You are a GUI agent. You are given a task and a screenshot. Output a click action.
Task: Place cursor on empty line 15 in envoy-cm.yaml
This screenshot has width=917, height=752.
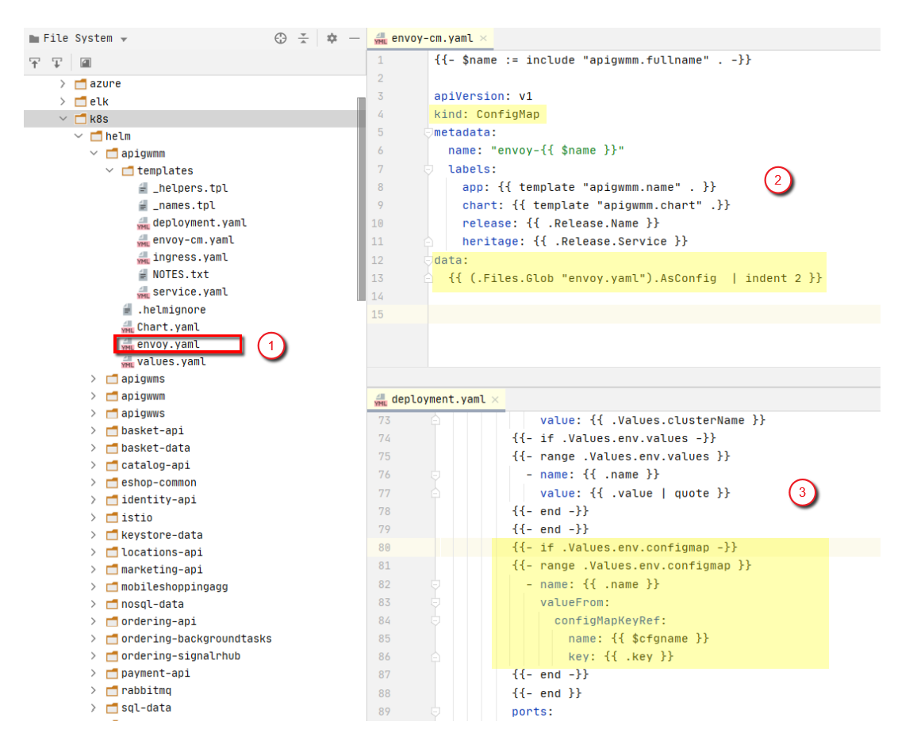click(635, 314)
